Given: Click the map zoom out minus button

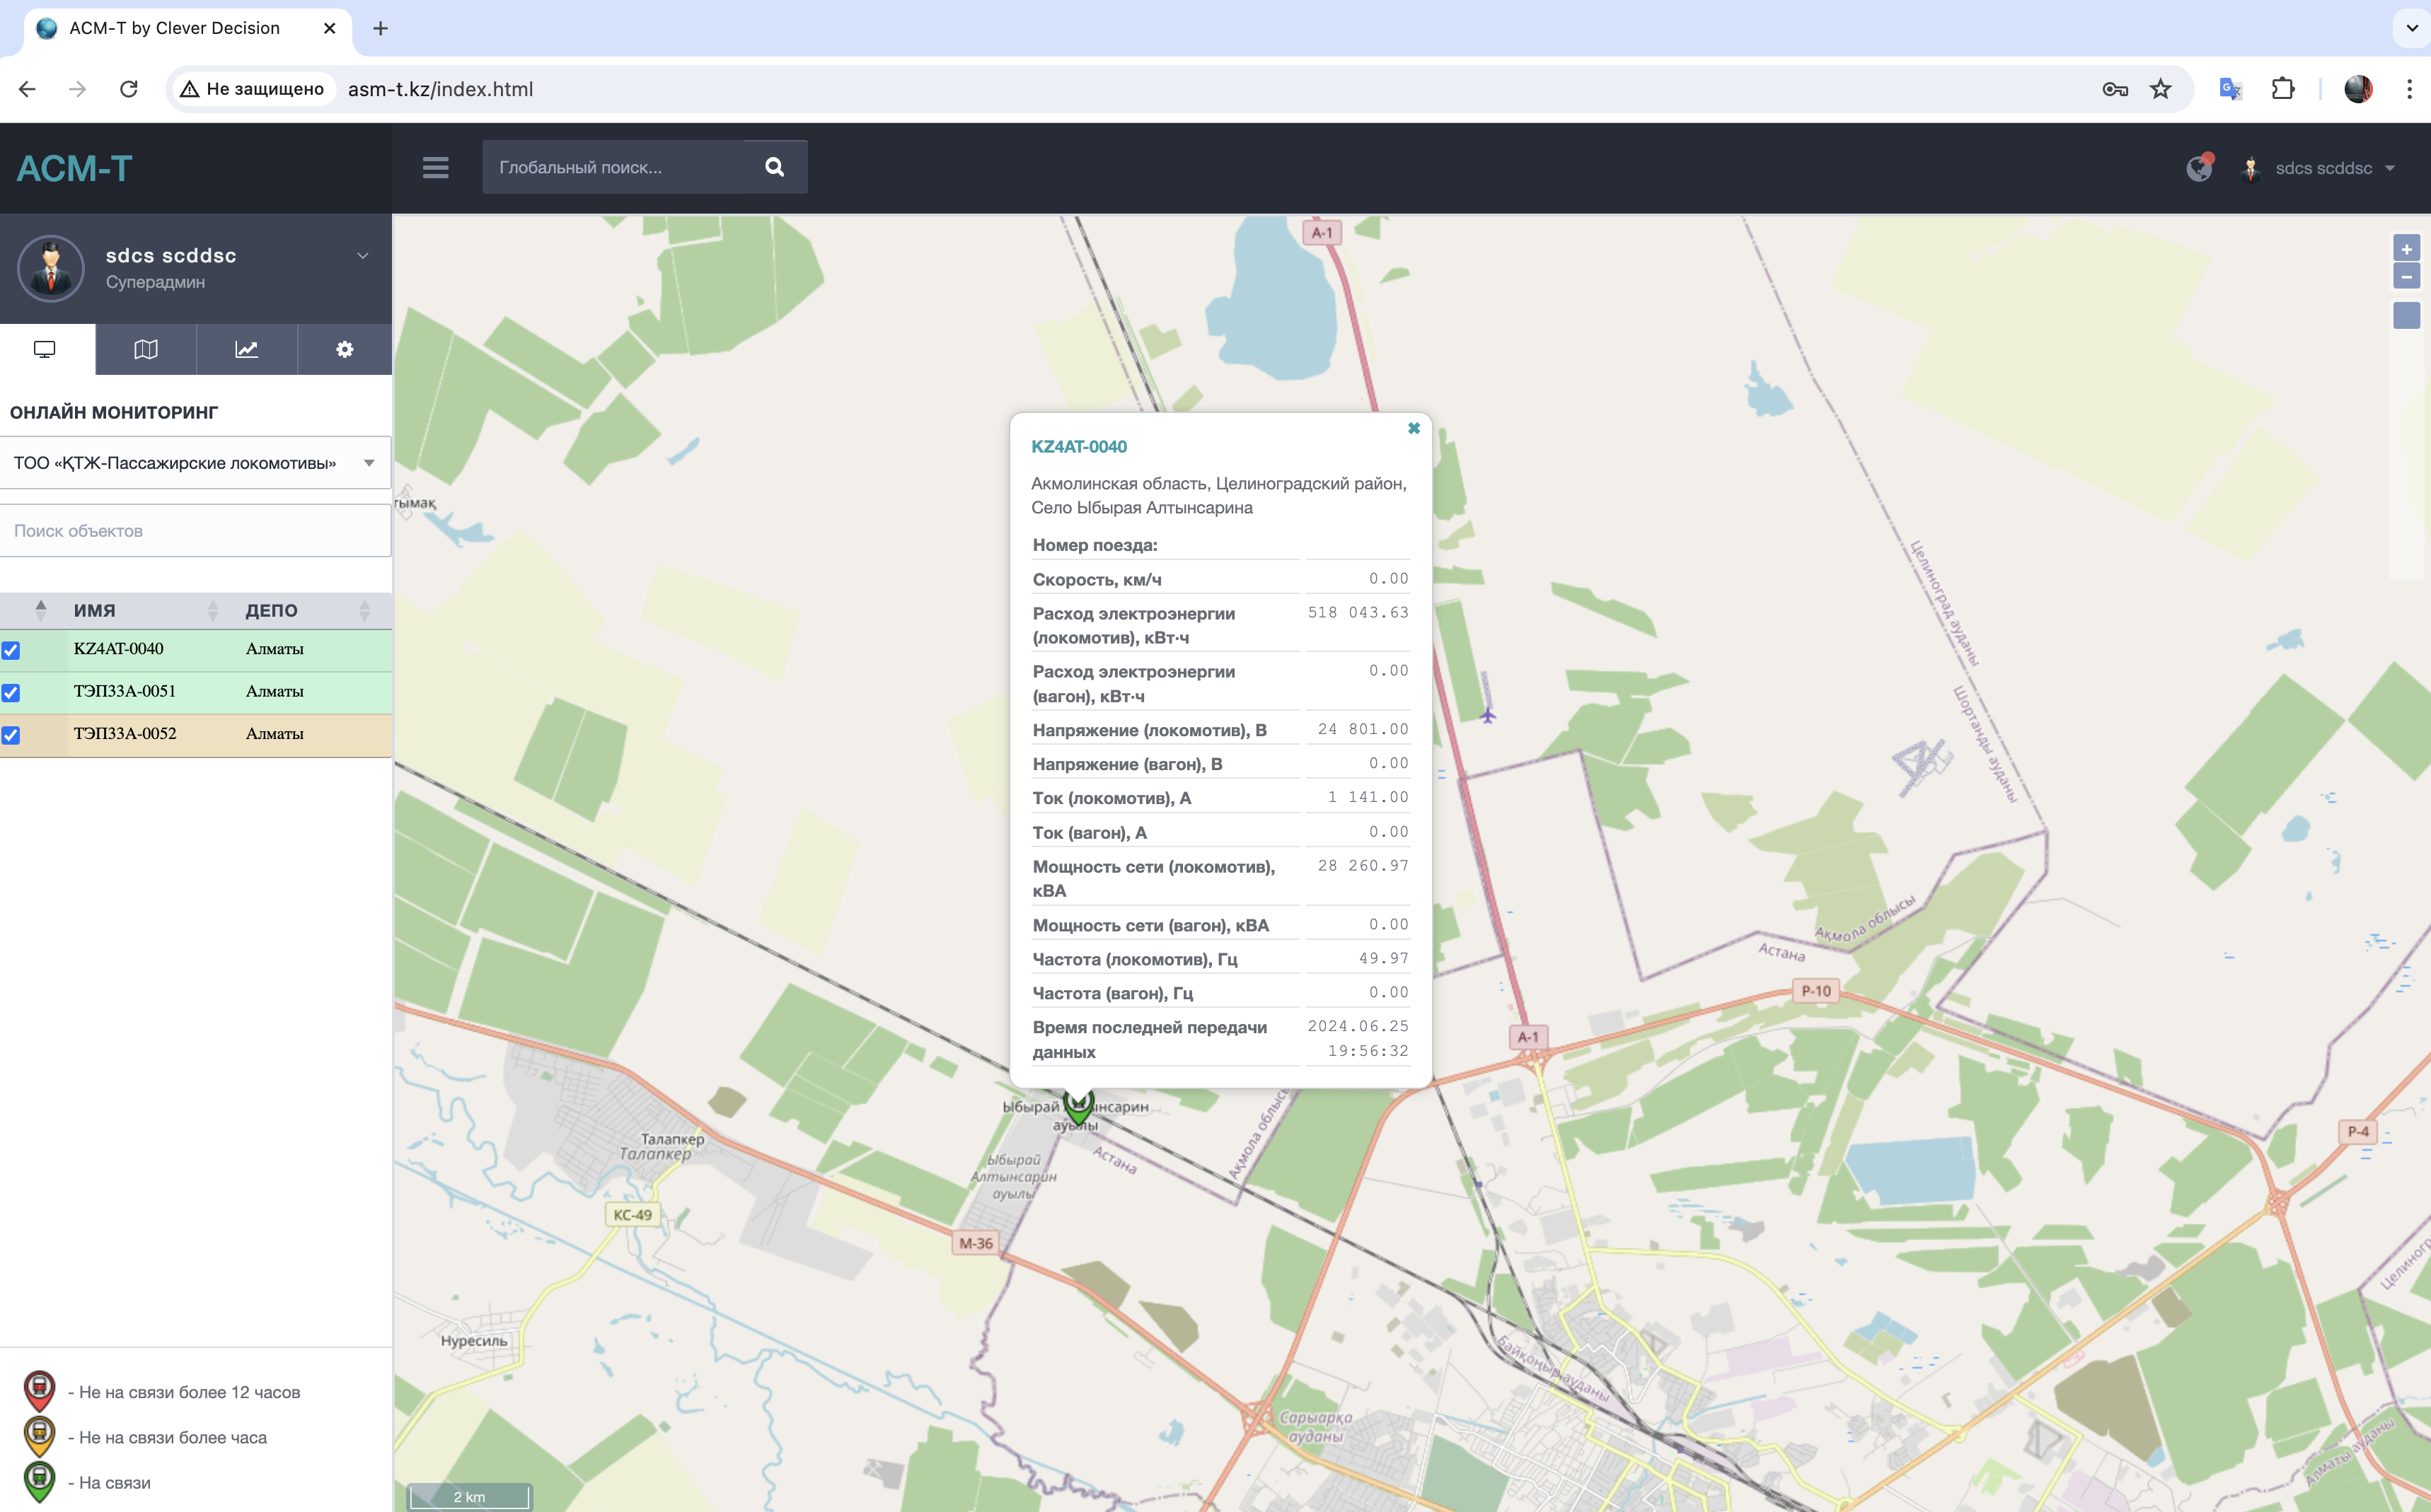Looking at the screenshot, I should click(2406, 276).
